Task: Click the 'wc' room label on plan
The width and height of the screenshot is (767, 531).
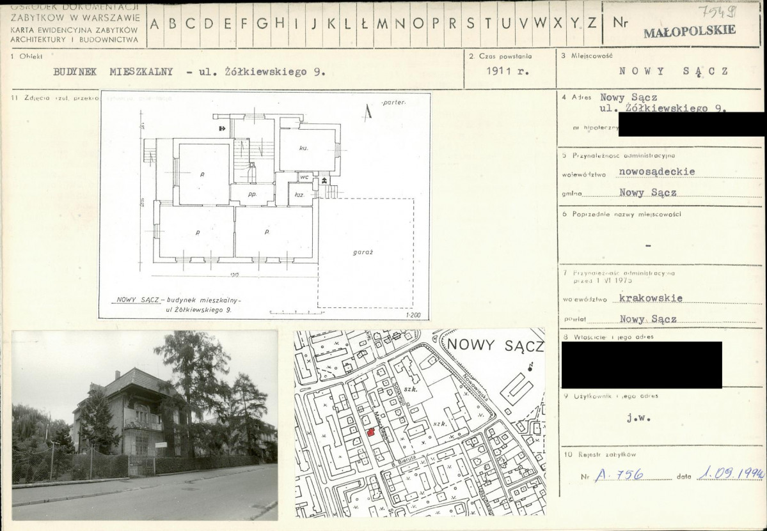Action: coord(304,177)
